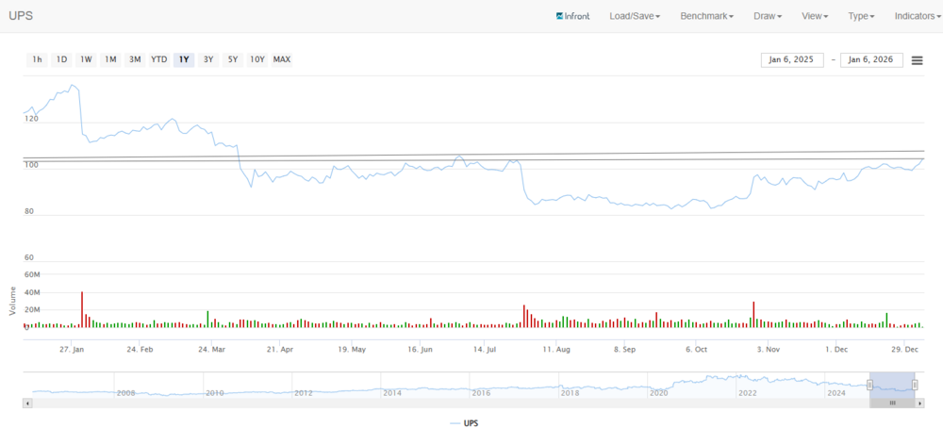Click the 2020 label in navigator

tap(658, 392)
